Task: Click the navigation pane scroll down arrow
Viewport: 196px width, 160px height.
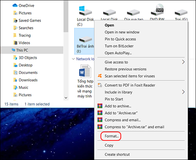Action: point(66,98)
